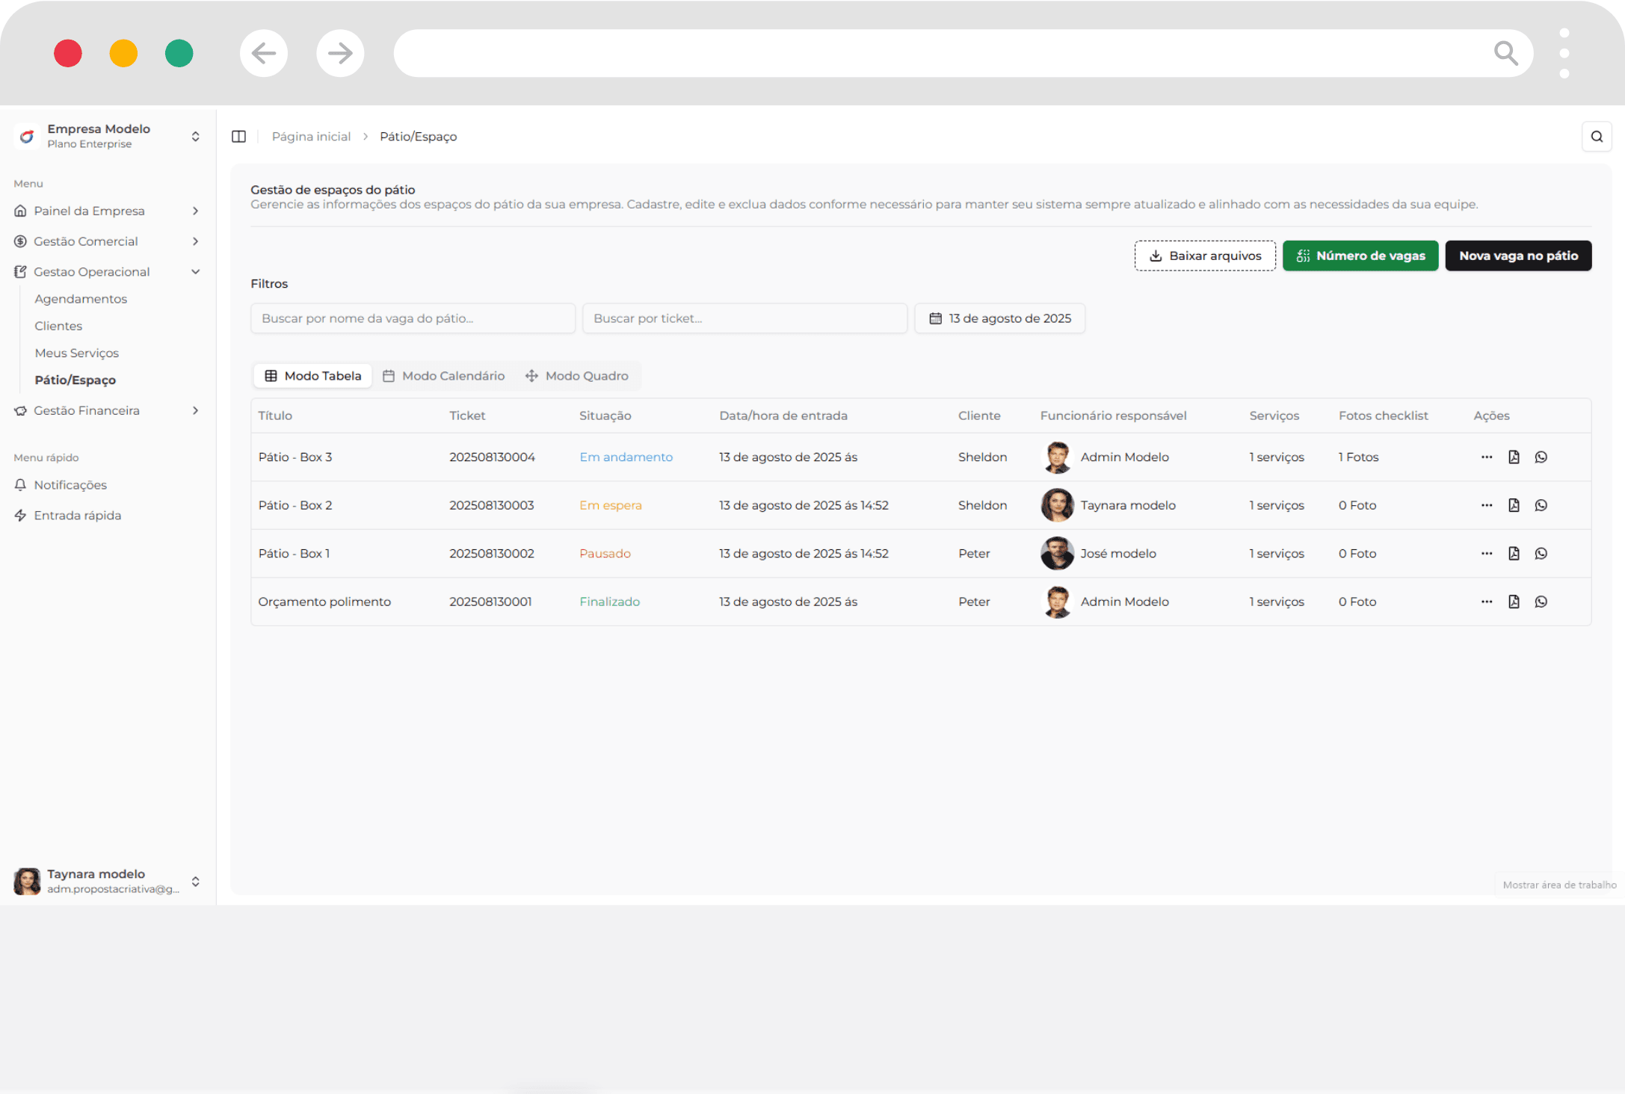Click browser back arrow button
The image size is (1625, 1094).
point(263,53)
